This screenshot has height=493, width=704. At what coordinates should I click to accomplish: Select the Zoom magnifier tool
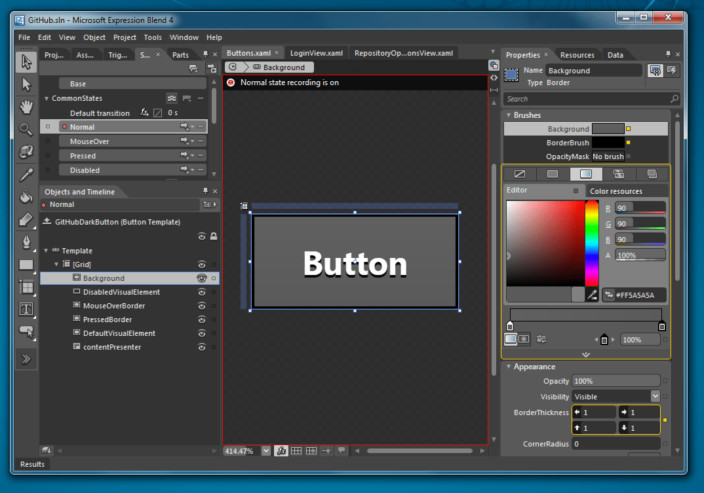coord(26,129)
